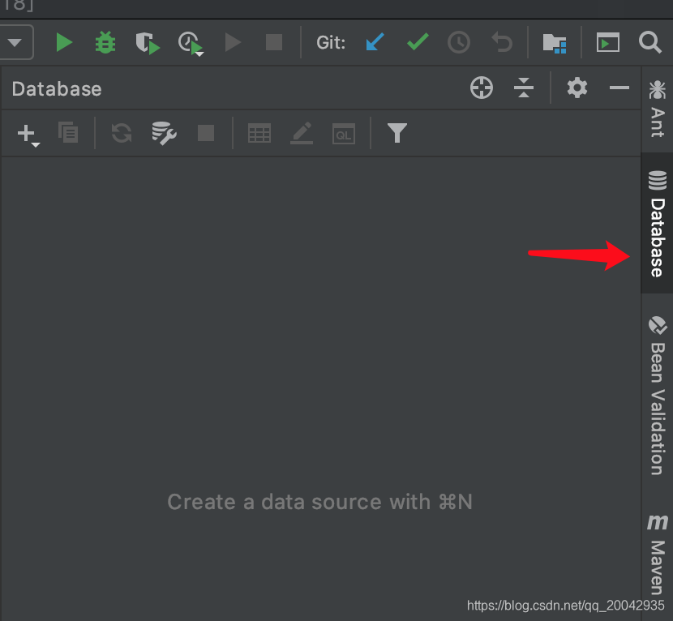Open Data Source Properties
The height and width of the screenshot is (621, 673).
(163, 133)
